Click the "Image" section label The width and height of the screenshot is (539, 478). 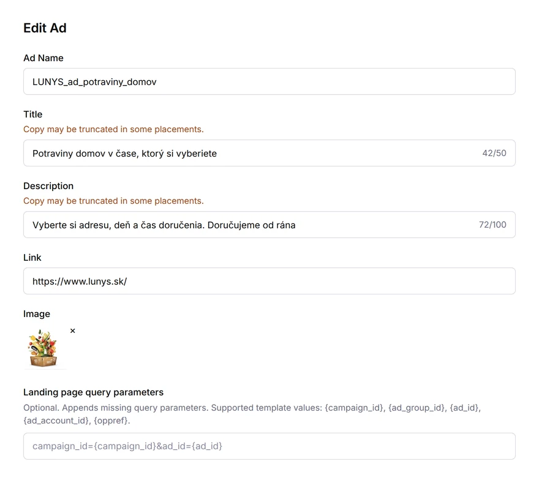37,314
